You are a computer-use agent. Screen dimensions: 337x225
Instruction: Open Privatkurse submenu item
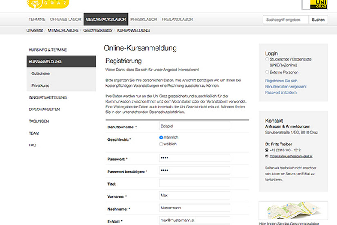point(40,85)
